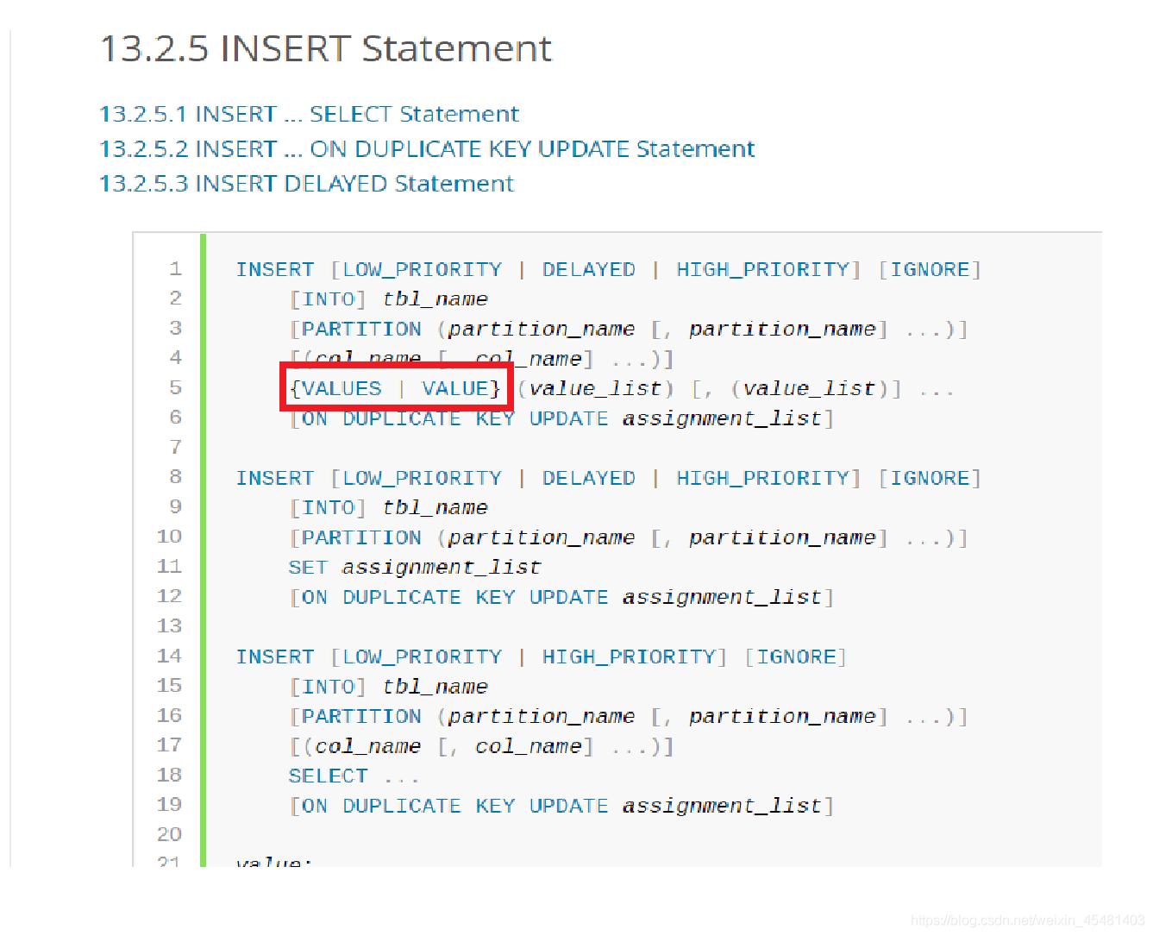Click [INTO] on code line 9
The height and width of the screenshot is (936, 1153).
328,508
